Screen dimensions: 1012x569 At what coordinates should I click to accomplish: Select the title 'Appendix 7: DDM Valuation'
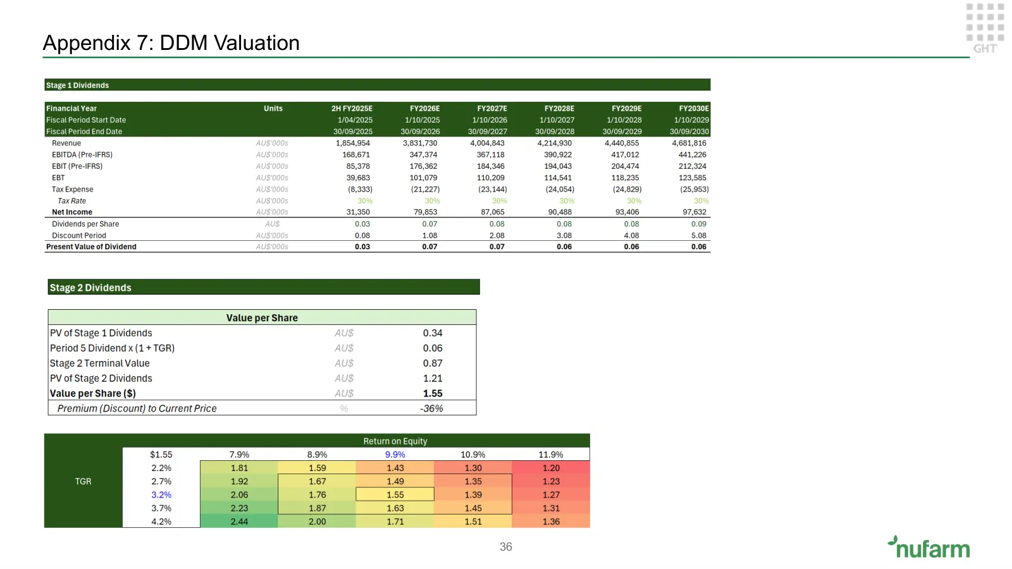click(171, 43)
